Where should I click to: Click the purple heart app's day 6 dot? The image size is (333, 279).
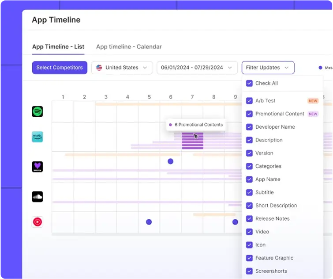pyautogui.click(x=170, y=161)
